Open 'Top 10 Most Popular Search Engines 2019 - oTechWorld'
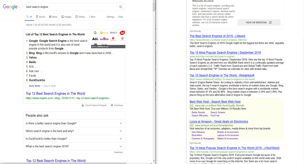The height and width of the screenshot is (164, 304). point(234,148)
